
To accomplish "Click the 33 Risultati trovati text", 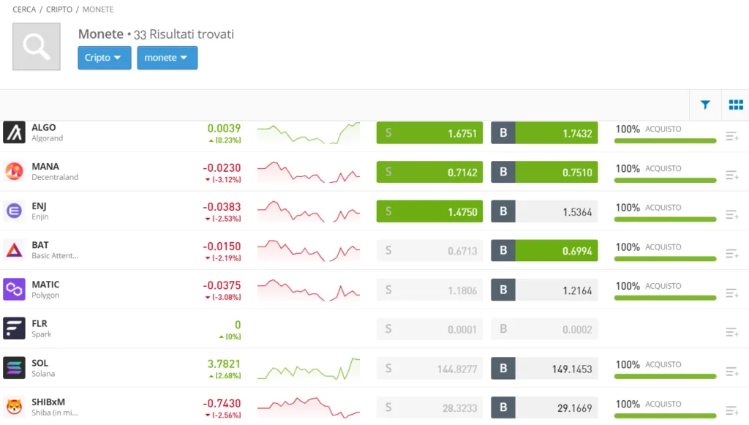I will coord(184,34).
